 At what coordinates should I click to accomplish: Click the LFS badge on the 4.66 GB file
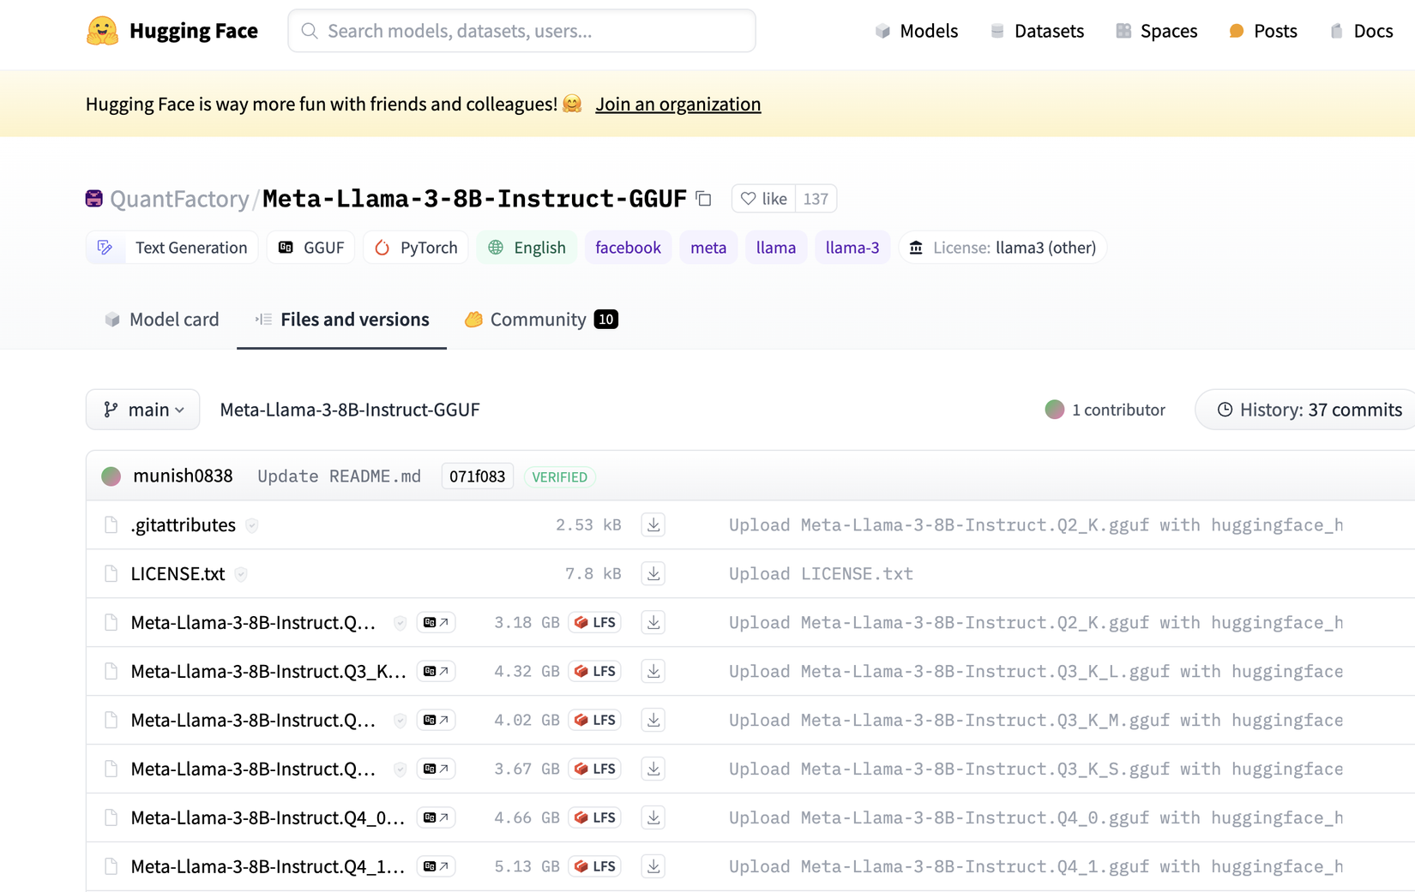tap(594, 817)
